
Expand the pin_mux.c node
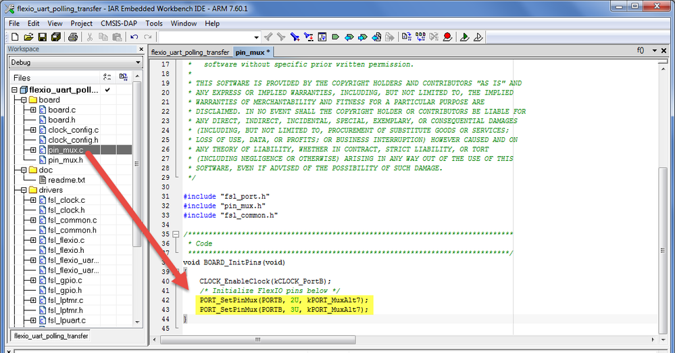pos(33,150)
